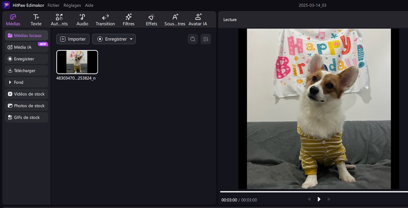The image size is (408, 208).
Task: Open Photos de stock
Action: tap(26, 106)
